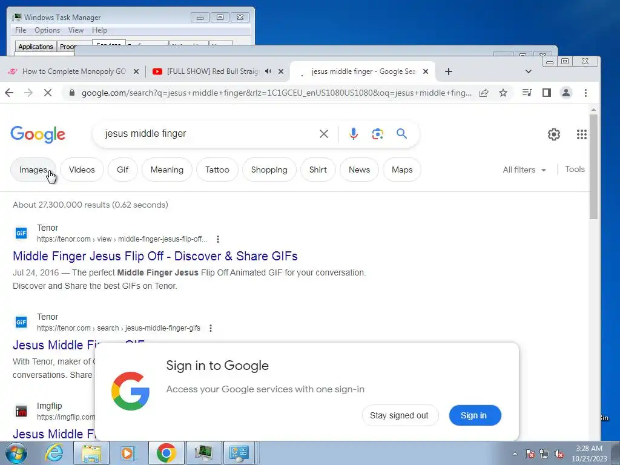Select the Videos filter chip

tap(82, 170)
